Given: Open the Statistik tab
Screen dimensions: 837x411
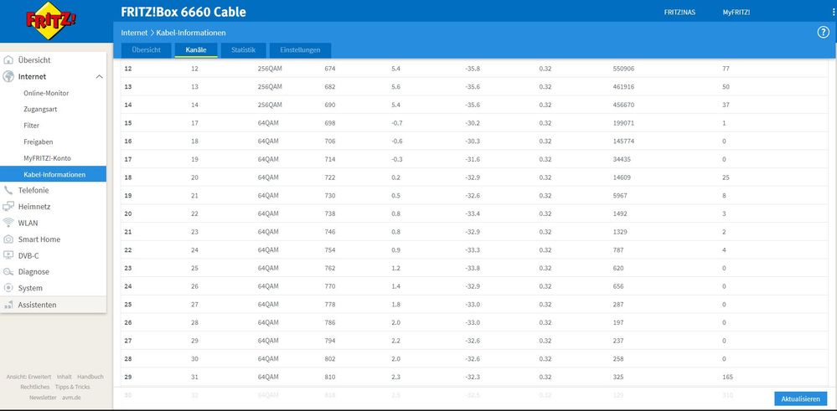Looking at the screenshot, I should (x=243, y=50).
